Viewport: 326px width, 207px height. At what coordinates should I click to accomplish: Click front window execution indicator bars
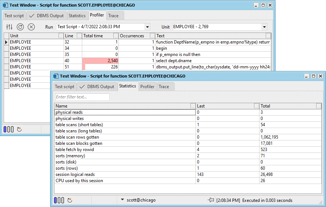coord(59,200)
